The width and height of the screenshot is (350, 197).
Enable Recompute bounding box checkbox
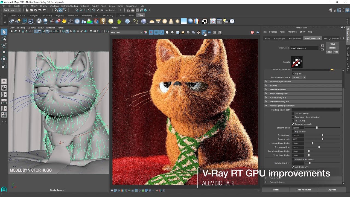coord(293,117)
